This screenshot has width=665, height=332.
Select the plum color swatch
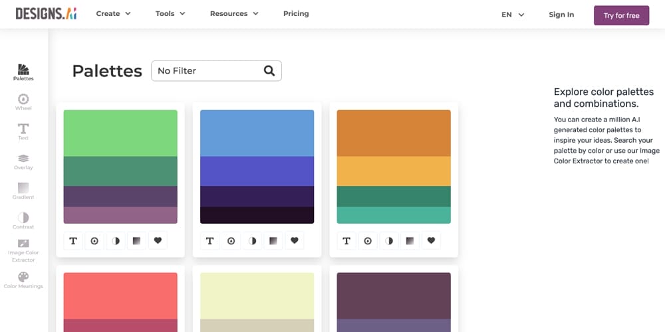pyautogui.click(x=394, y=295)
